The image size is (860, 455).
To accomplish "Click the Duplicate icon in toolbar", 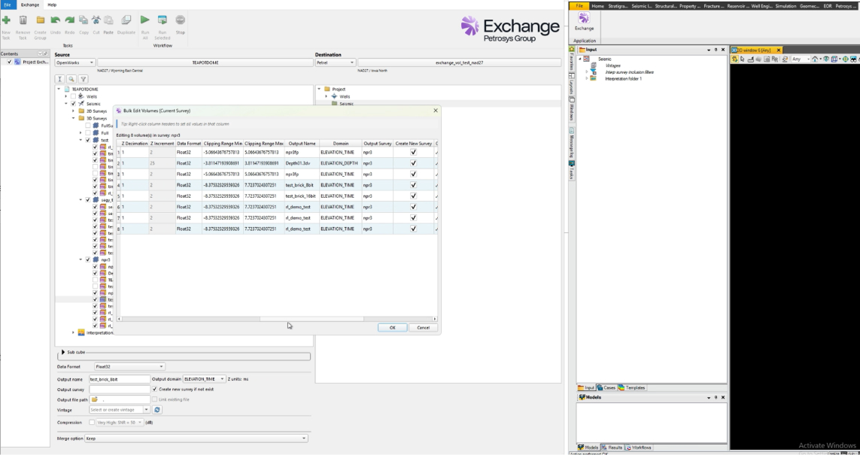I will [x=126, y=20].
